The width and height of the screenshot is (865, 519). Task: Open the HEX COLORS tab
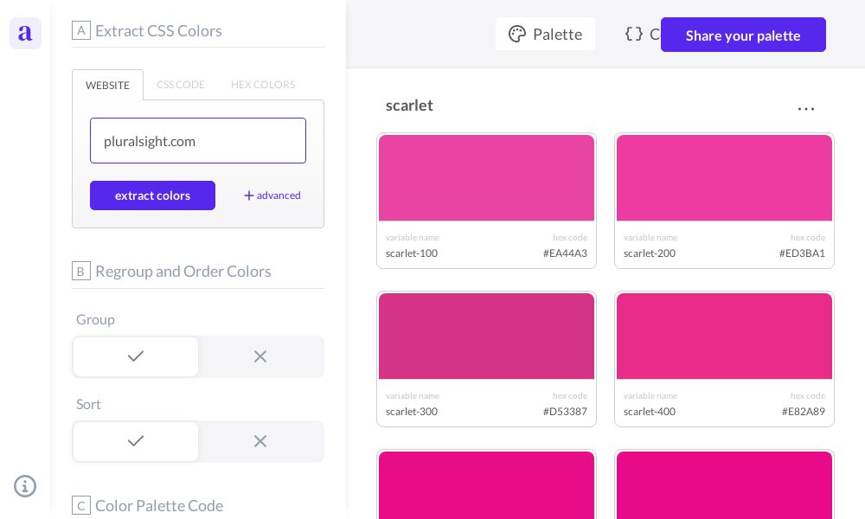(x=263, y=85)
